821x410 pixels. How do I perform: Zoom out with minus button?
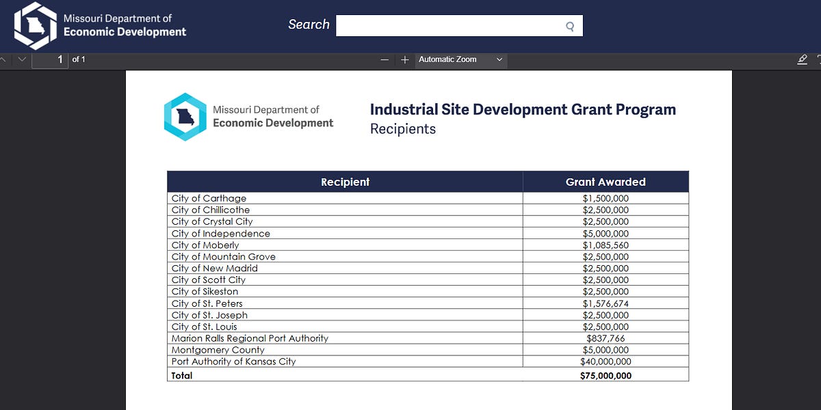tap(385, 59)
